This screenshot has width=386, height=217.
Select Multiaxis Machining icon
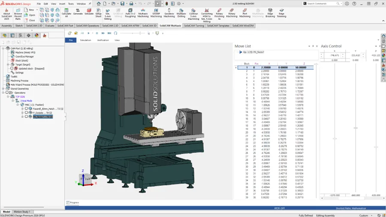pyautogui.click(x=143, y=13)
